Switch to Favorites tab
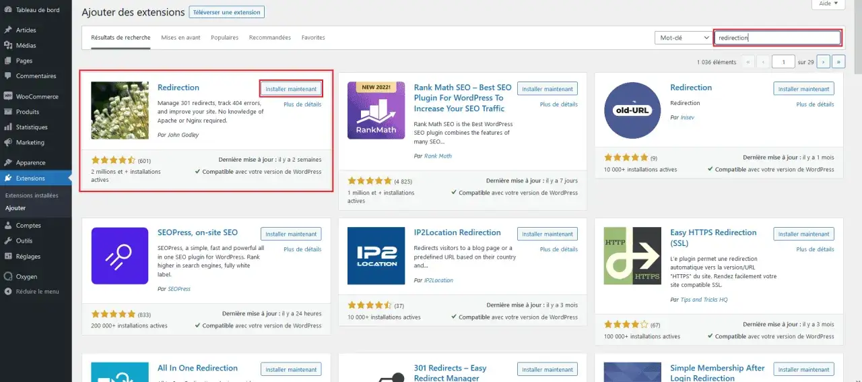 (313, 38)
